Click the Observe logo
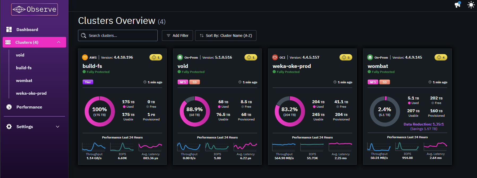Viewport: 477px width, 178px height. click(35, 10)
